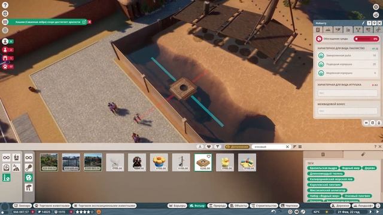383x215 pixels.
Task: Select second blueprint thumbnail with glass structure
Action: point(71,162)
